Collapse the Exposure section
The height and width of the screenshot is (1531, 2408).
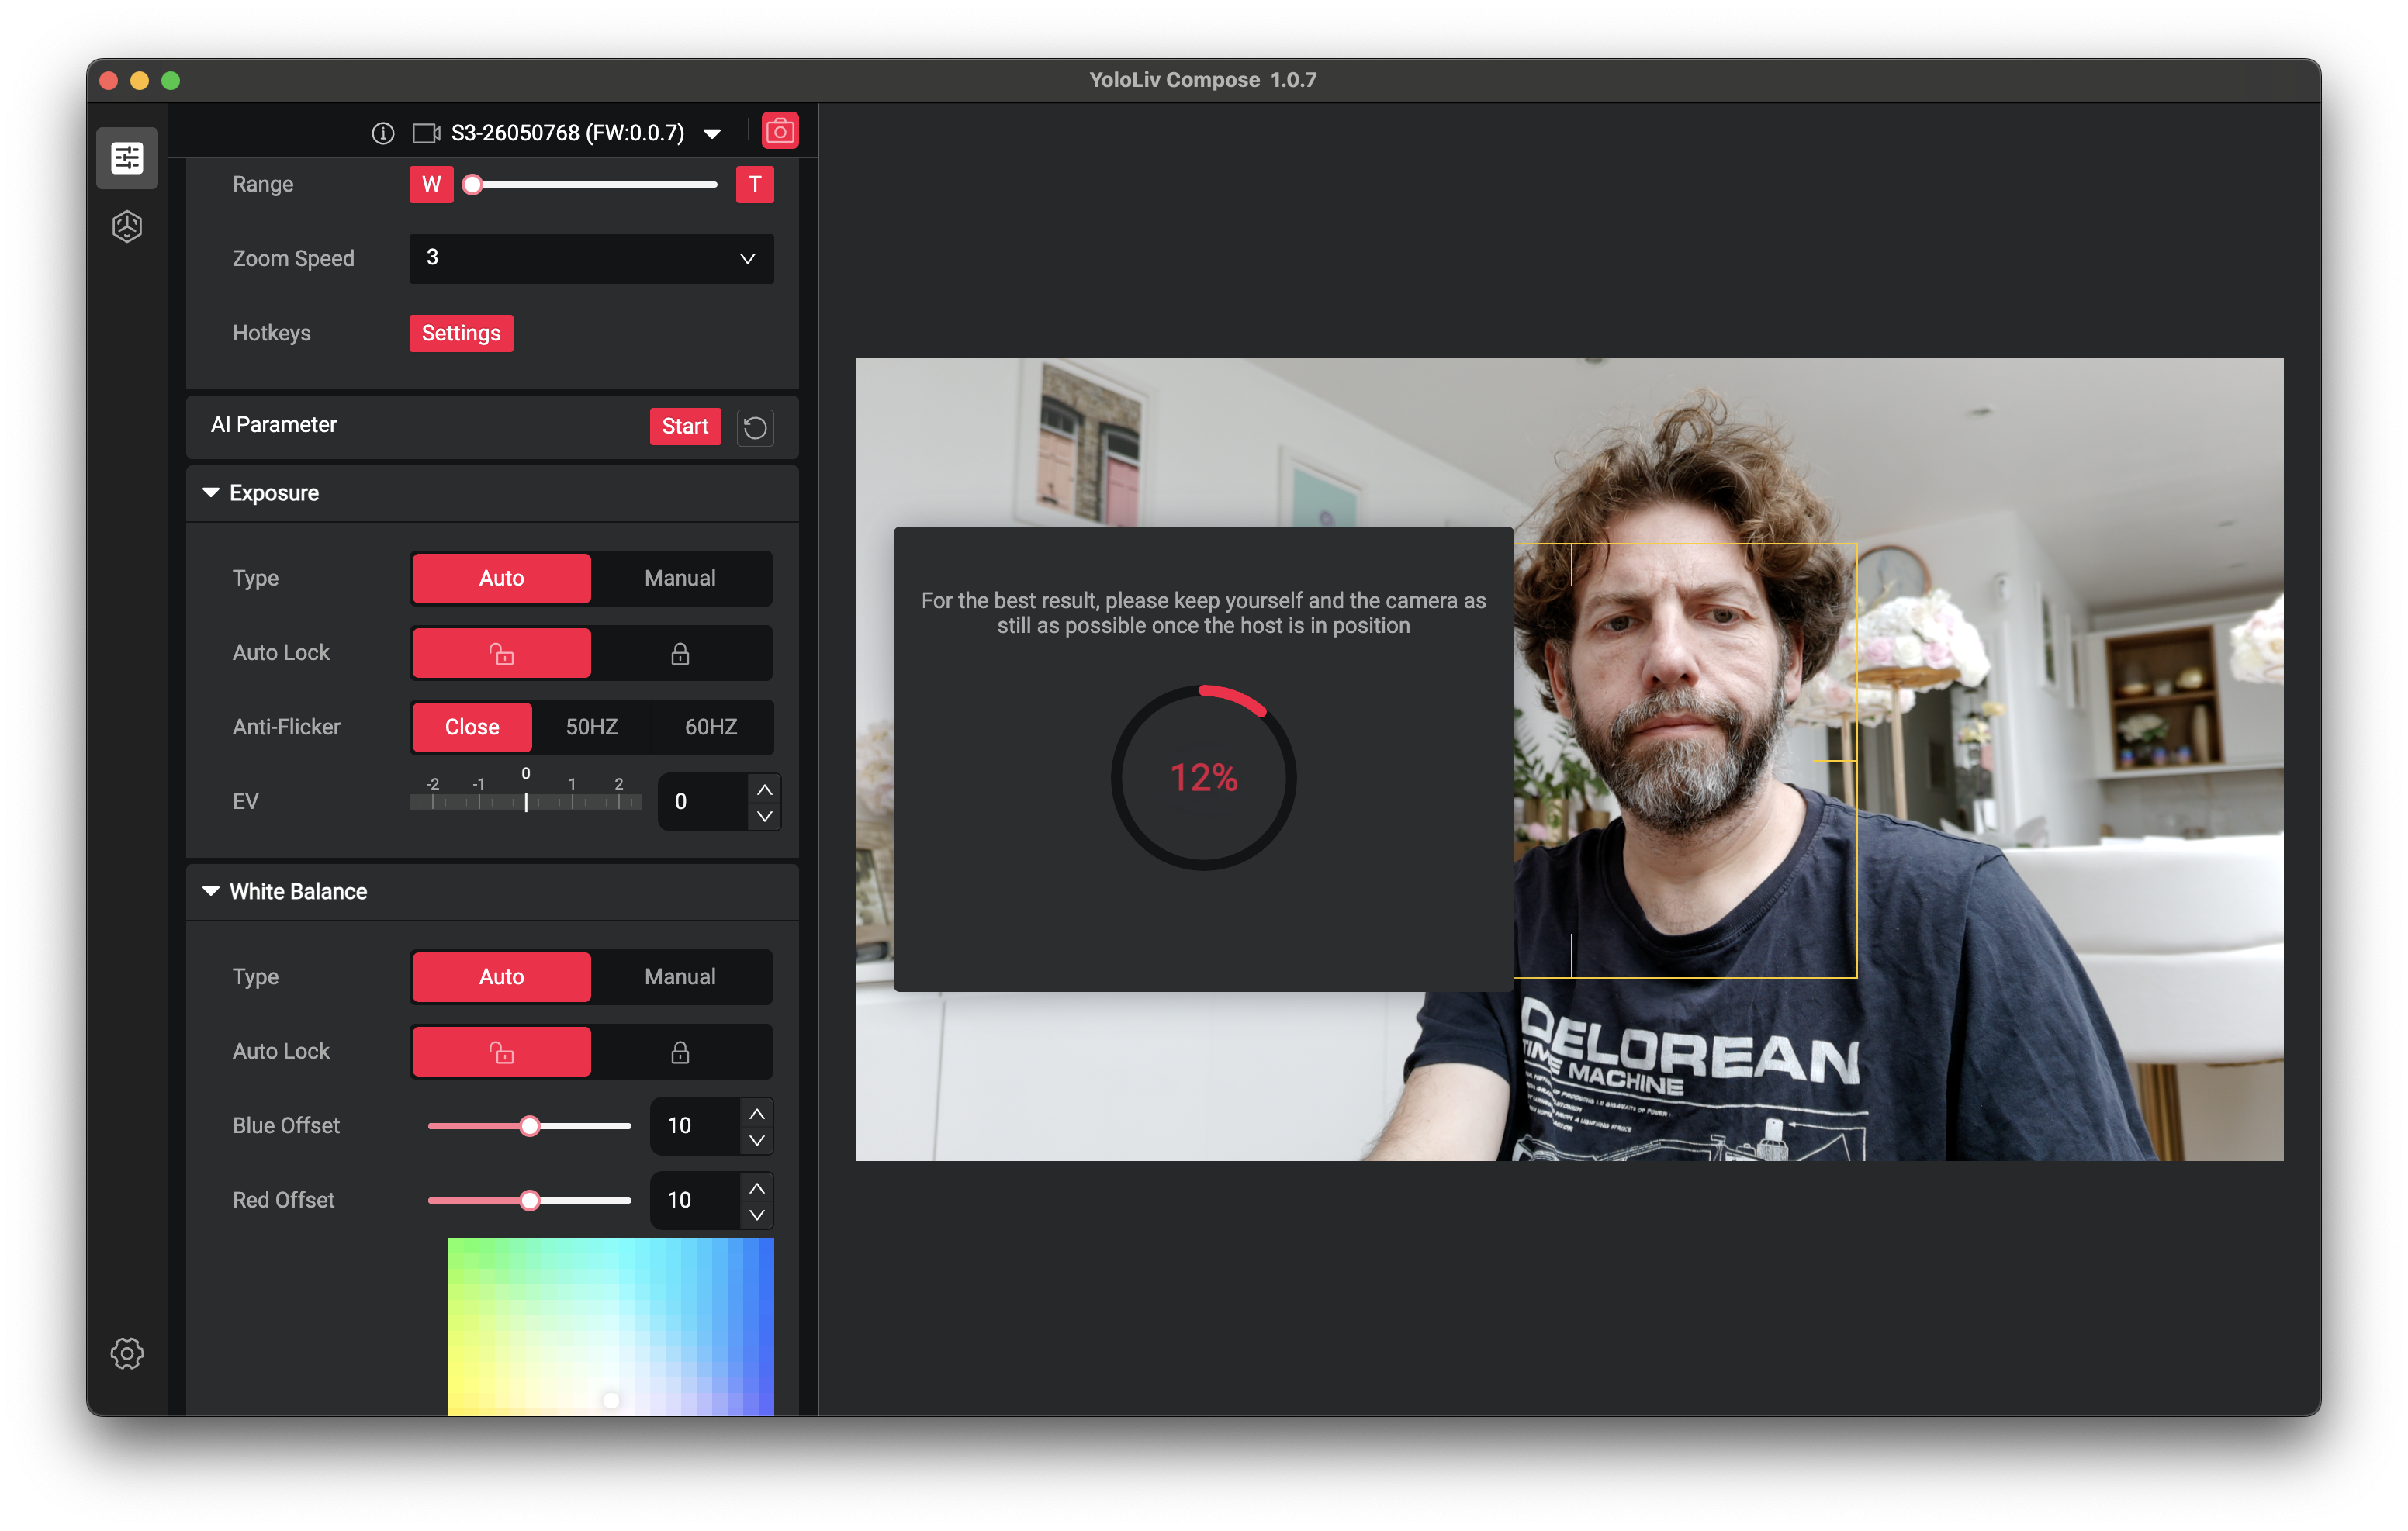211,493
